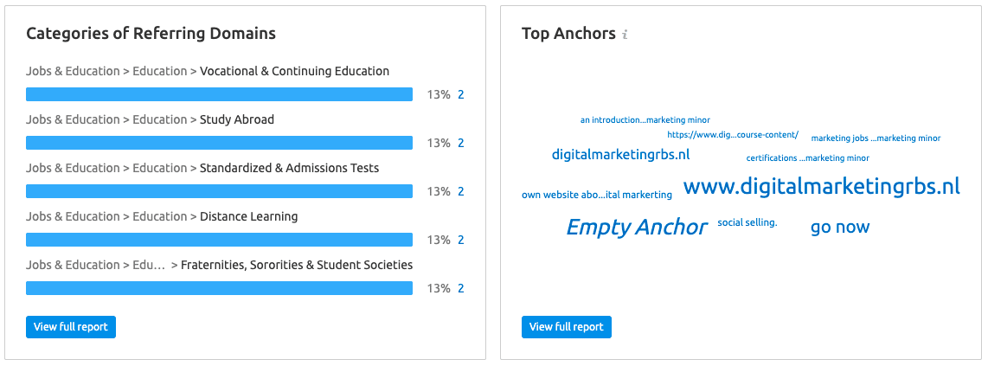Click the 'certifications ...marketing minor' anchor
Screen dimensions: 988x366
pyautogui.click(x=808, y=158)
